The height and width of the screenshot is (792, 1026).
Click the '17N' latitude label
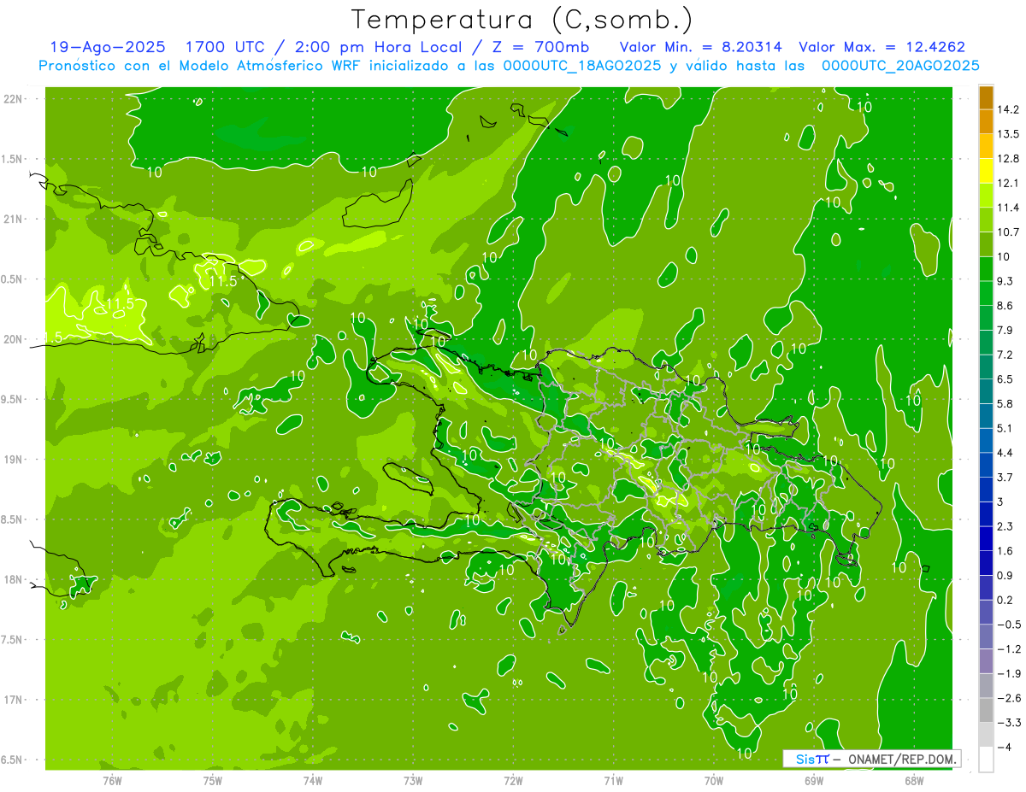click(x=13, y=700)
